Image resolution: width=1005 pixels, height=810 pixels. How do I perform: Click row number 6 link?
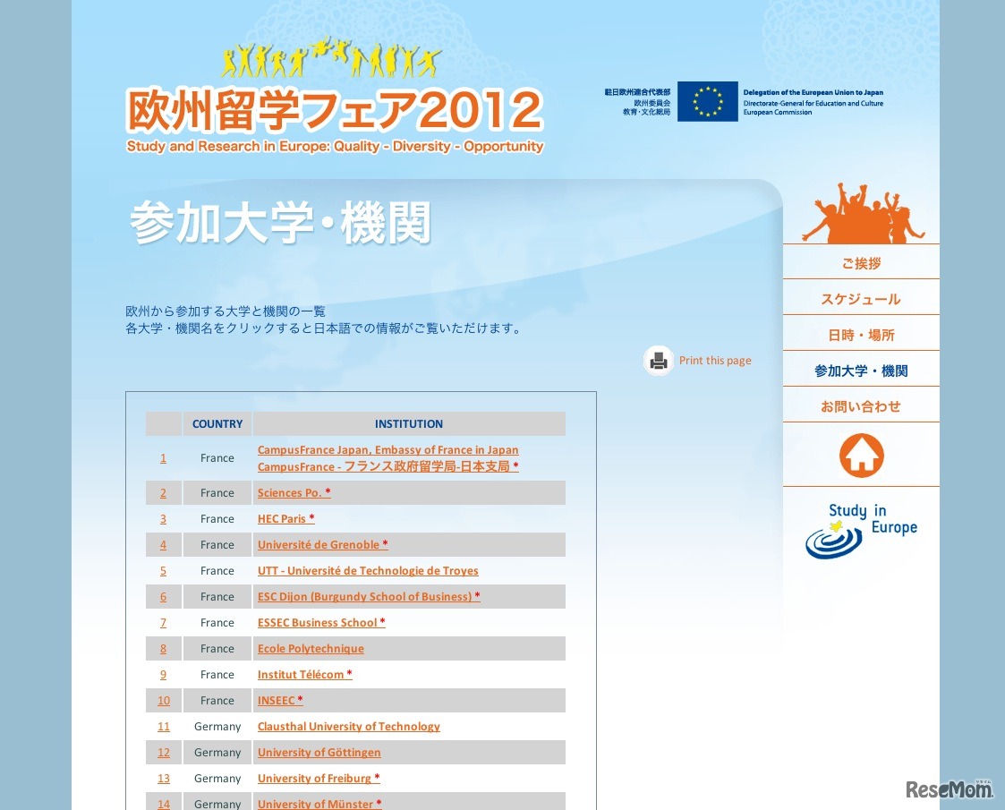tap(164, 597)
